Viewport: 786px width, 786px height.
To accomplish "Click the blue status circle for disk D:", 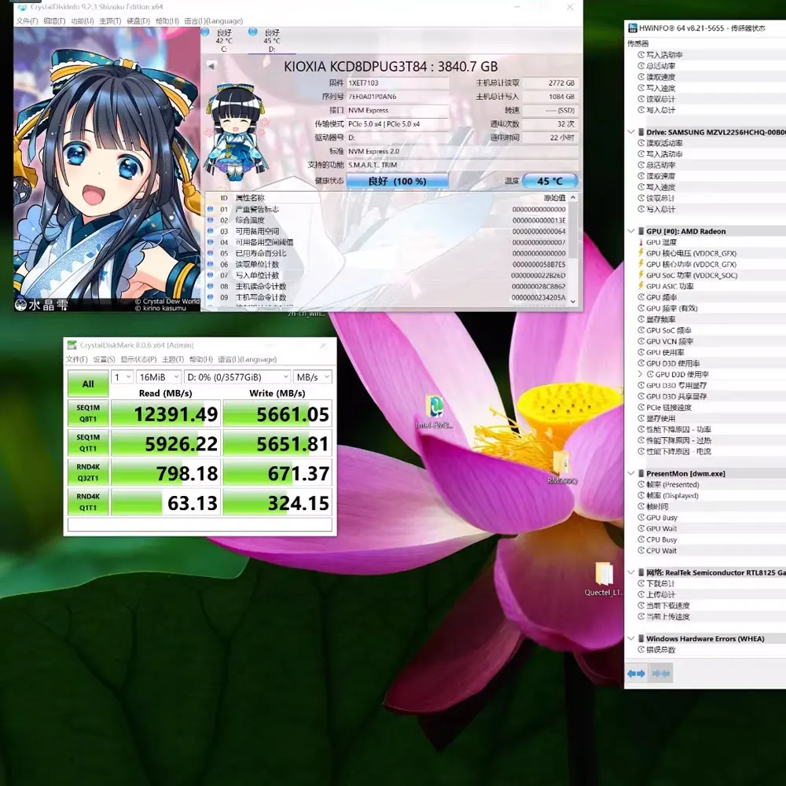I will point(252,31).
